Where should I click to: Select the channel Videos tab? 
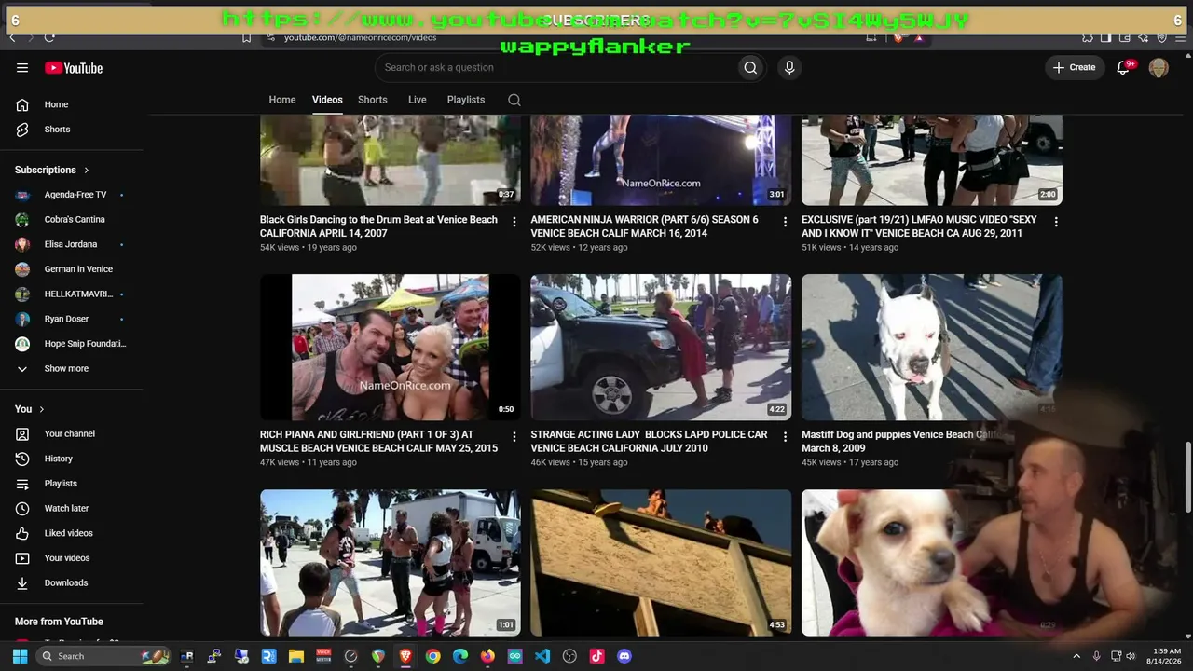click(327, 100)
